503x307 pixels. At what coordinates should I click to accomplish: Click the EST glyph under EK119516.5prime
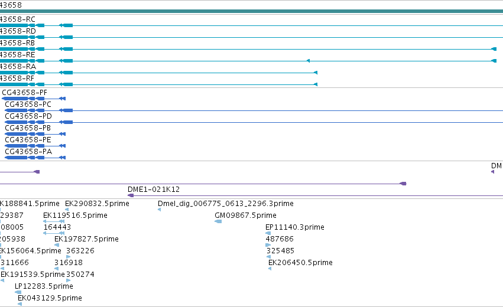[54, 221]
